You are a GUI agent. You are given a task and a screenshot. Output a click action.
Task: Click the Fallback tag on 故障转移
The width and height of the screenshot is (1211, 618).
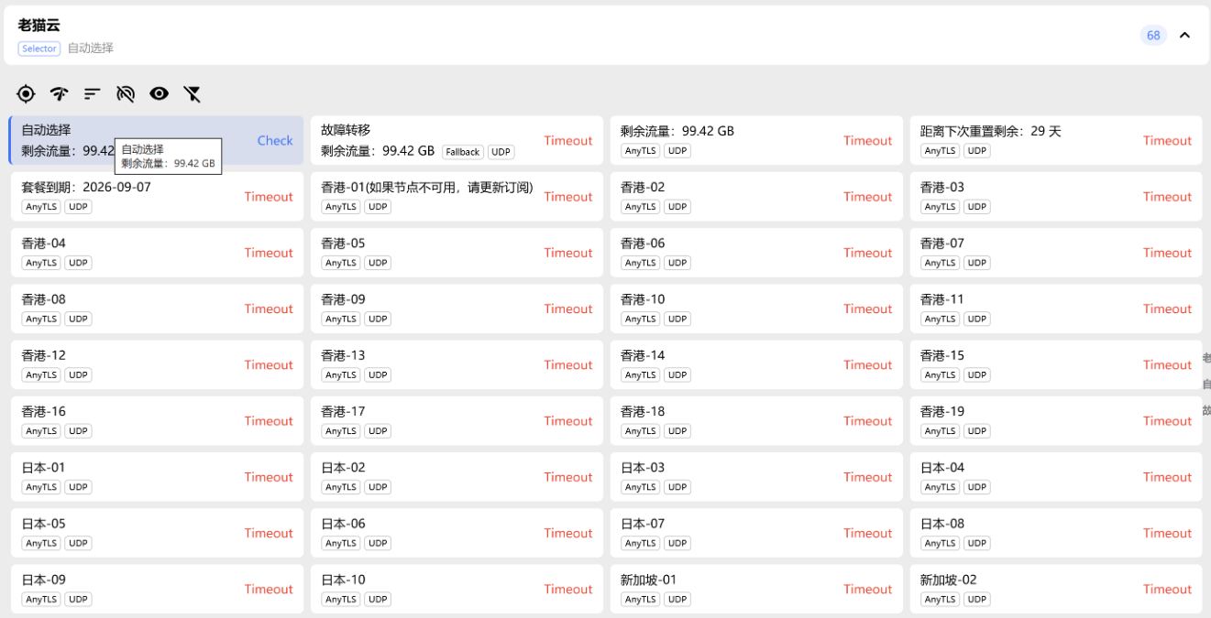pos(463,152)
